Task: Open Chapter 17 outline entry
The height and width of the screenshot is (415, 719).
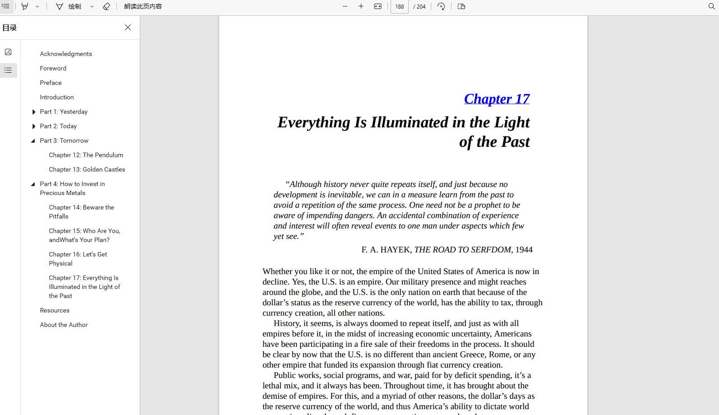Action: click(x=85, y=287)
